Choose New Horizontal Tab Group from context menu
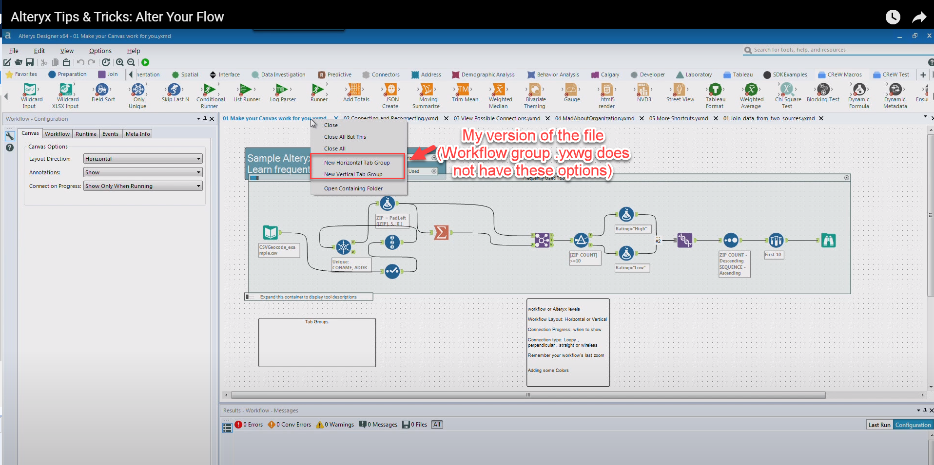 click(x=357, y=162)
